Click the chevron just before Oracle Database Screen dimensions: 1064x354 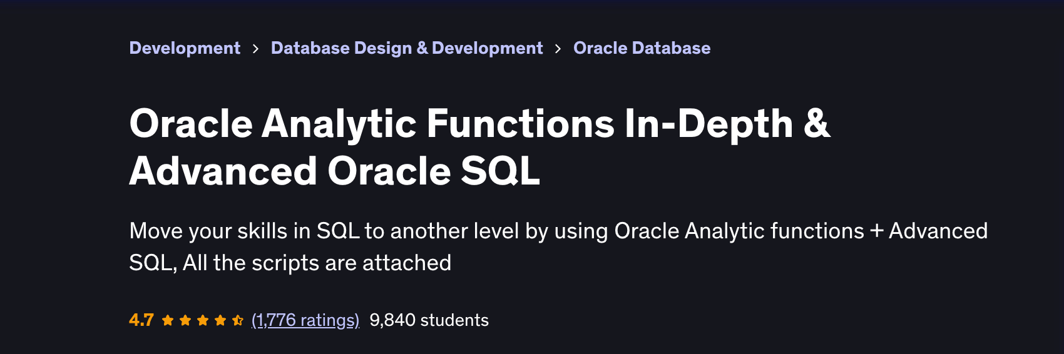point(558,49)
